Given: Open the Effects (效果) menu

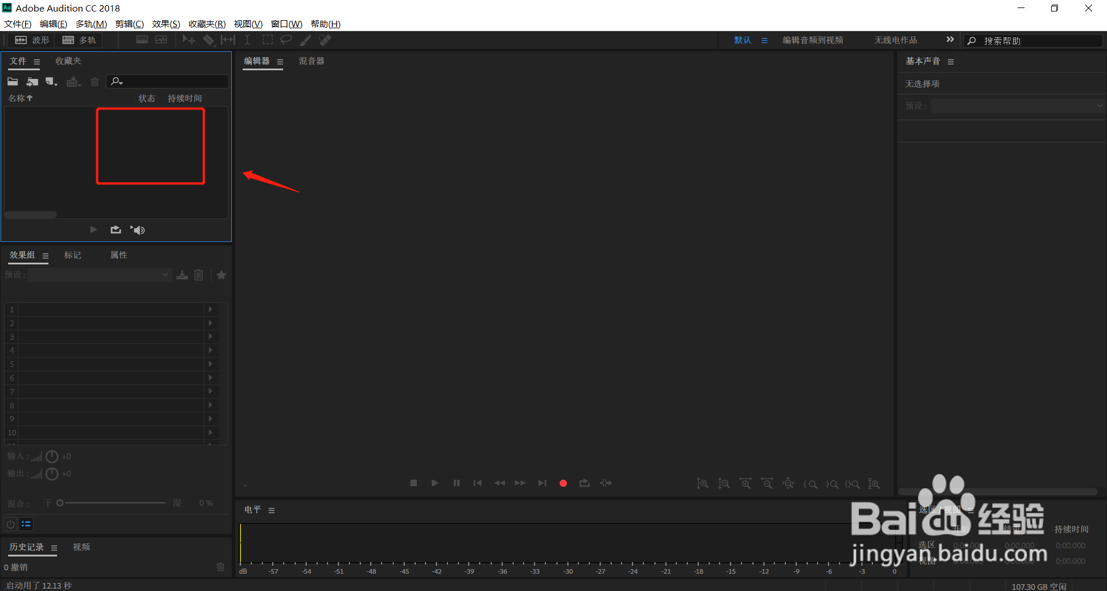Looking at the screenshot, I should click(x=166, y=24).
